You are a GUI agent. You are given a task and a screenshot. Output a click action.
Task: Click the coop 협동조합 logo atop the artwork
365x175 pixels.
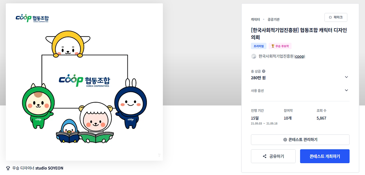click(x=32, y=18)
